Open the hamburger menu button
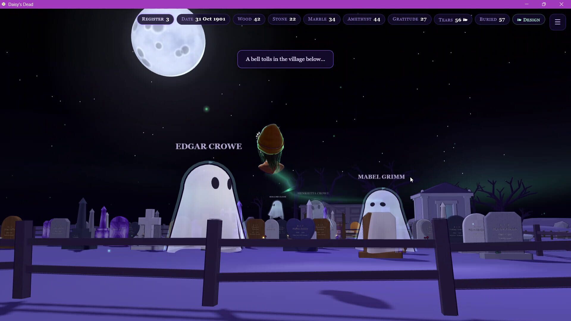This screenshot has width=571, height=321. click(x=557, y=22)
